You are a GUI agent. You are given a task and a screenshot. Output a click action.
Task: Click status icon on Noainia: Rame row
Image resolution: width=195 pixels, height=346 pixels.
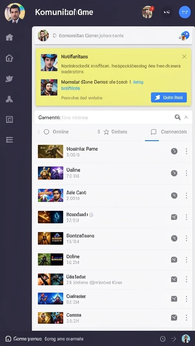coord(174,151)
